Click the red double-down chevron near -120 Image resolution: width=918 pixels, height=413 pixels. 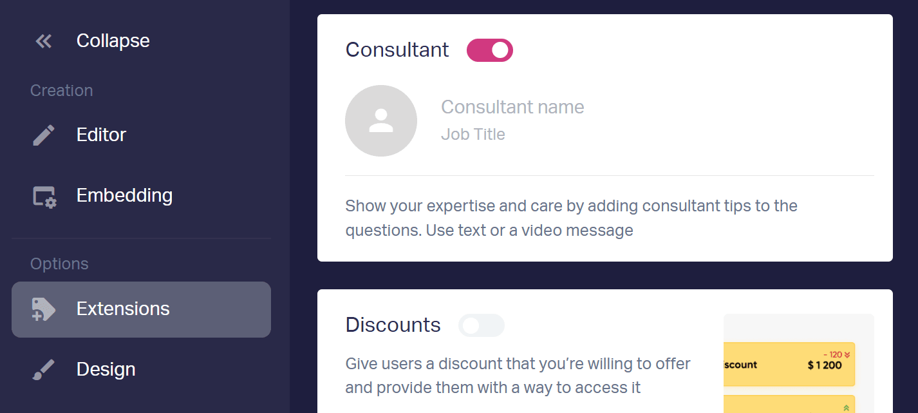coord(847,354)
